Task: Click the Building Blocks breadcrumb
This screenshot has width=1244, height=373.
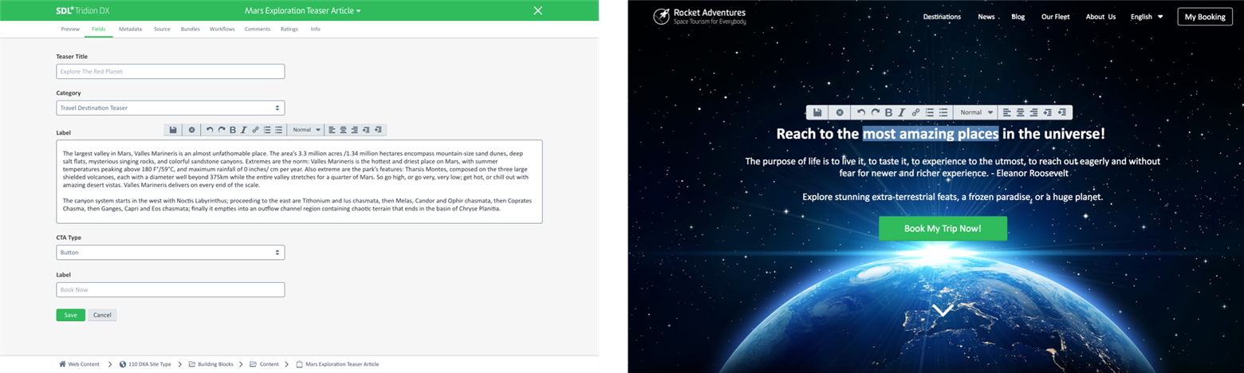Action: click(x=211, y=364)
